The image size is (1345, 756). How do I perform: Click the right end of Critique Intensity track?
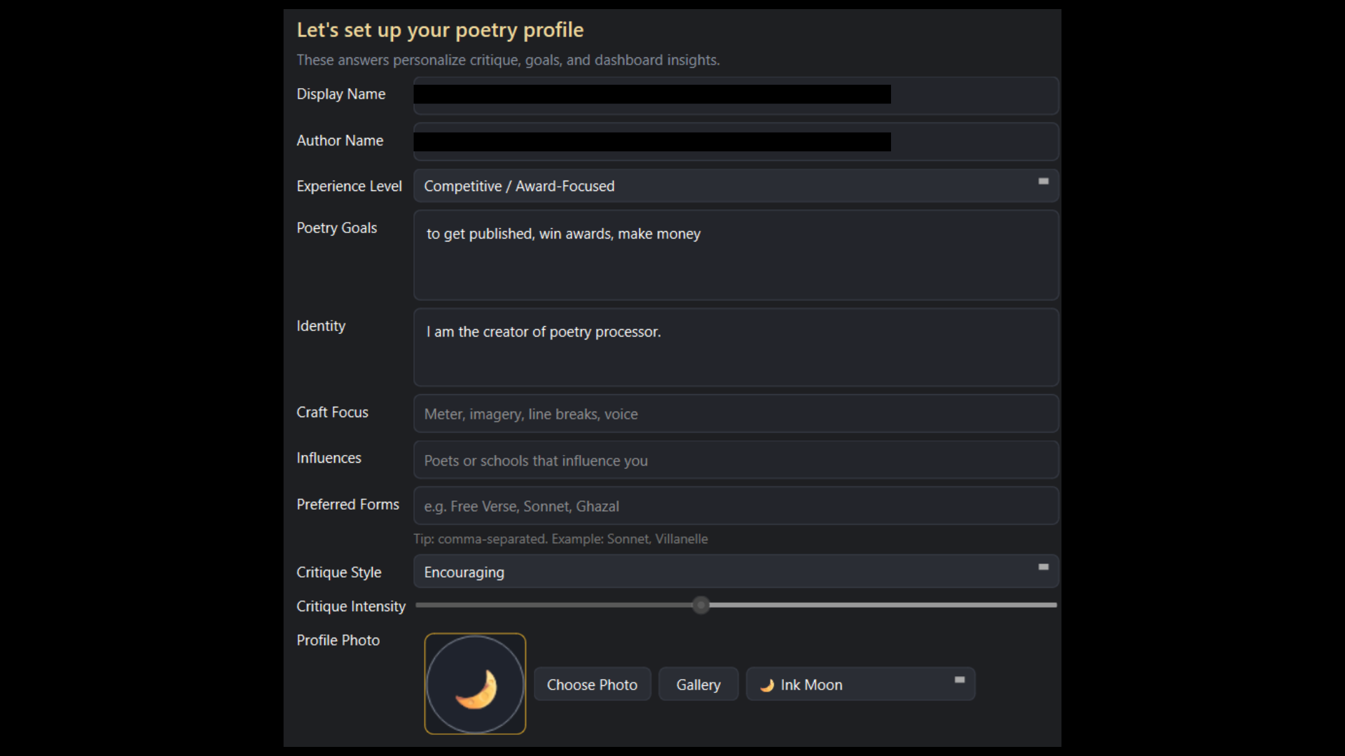pyautogui.click(x=1053, y=605)
